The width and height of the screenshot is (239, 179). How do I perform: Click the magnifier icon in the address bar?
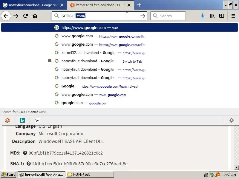click(56, 16)
